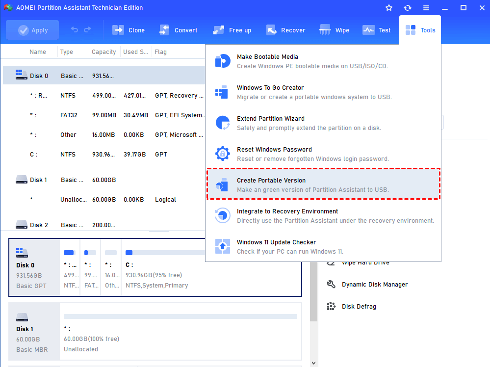Select the Disk 2 row in the list
490x367 pixels.
coord(104,225)
